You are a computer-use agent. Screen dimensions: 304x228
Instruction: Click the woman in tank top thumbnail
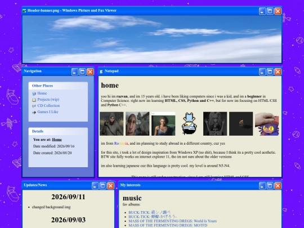click(x=163, y=124)
